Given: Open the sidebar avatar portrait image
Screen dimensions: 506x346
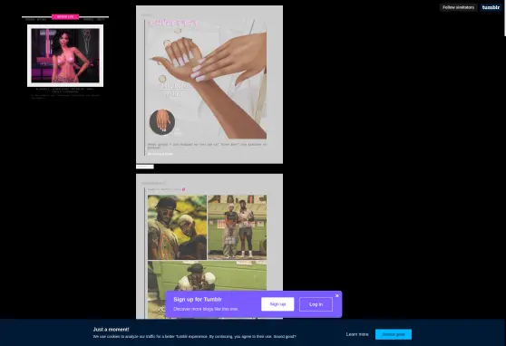Looking at the screenshot, I should coord(65,55).
